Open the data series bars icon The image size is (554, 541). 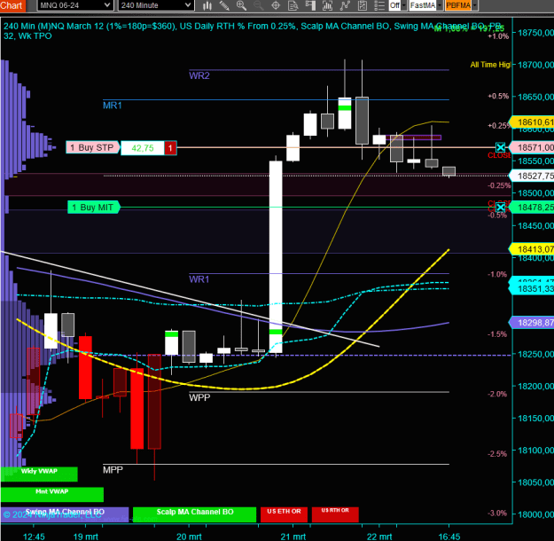point(327,5)
